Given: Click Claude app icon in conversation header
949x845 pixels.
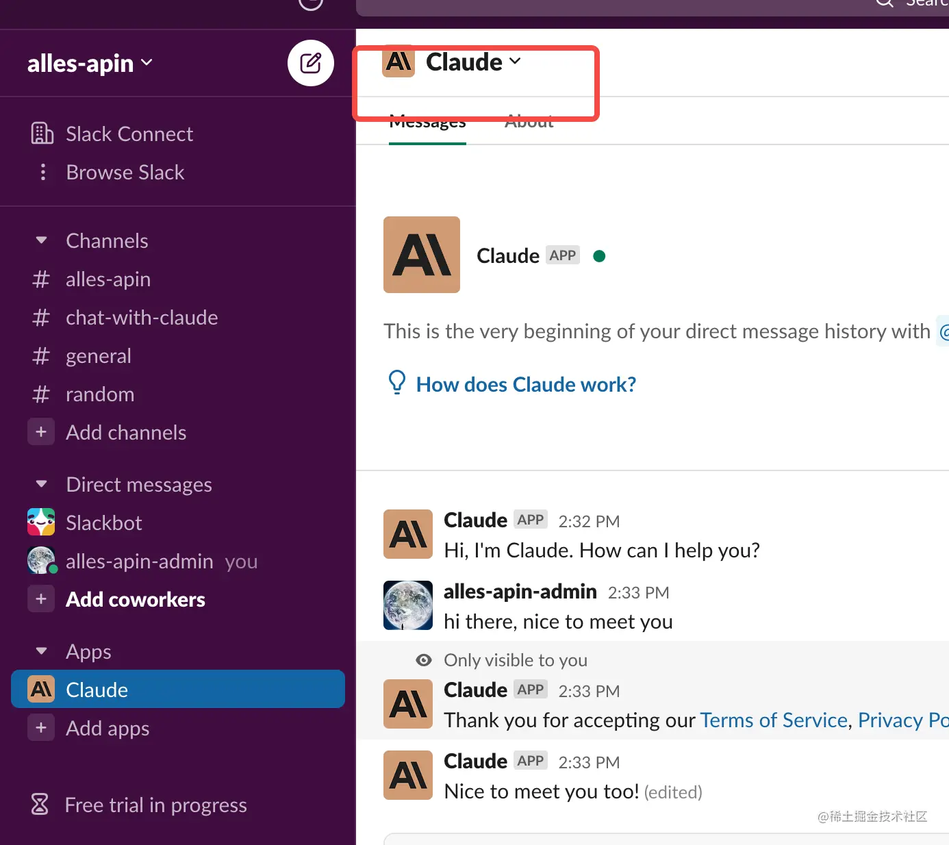Looking at the screenshot, I should tap(398, 62).
